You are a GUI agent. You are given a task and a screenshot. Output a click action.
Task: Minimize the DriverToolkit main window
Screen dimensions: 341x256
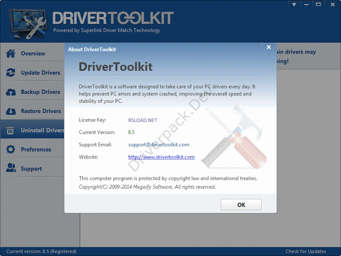coord(306,4)
